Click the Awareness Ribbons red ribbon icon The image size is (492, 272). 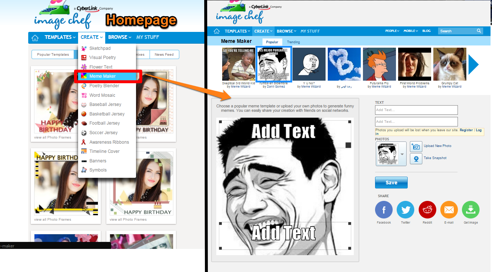[84, 142]
